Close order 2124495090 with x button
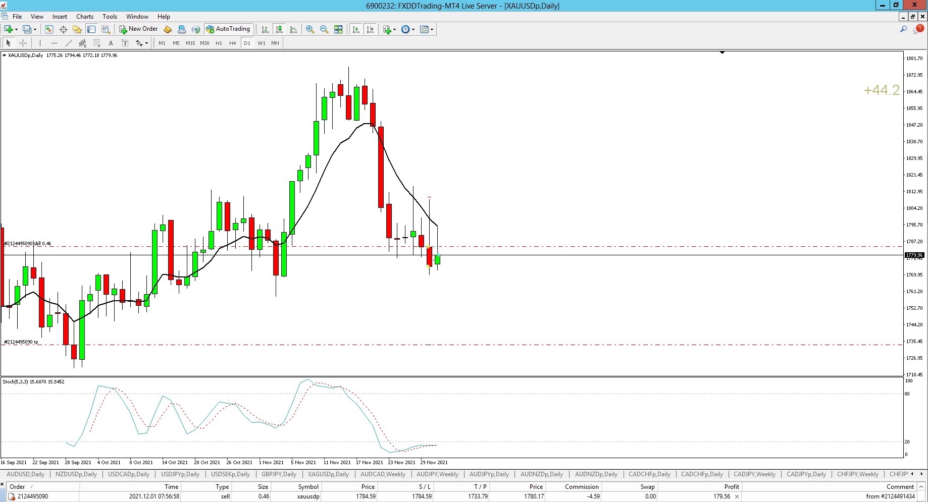 click(x=737, y=497)
